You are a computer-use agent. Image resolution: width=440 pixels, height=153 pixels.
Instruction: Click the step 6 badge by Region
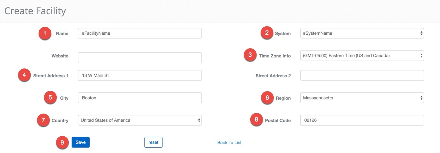coord(267,98)
